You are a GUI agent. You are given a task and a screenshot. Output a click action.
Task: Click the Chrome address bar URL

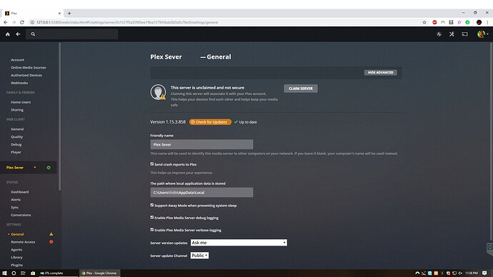[x=127, y=22]
